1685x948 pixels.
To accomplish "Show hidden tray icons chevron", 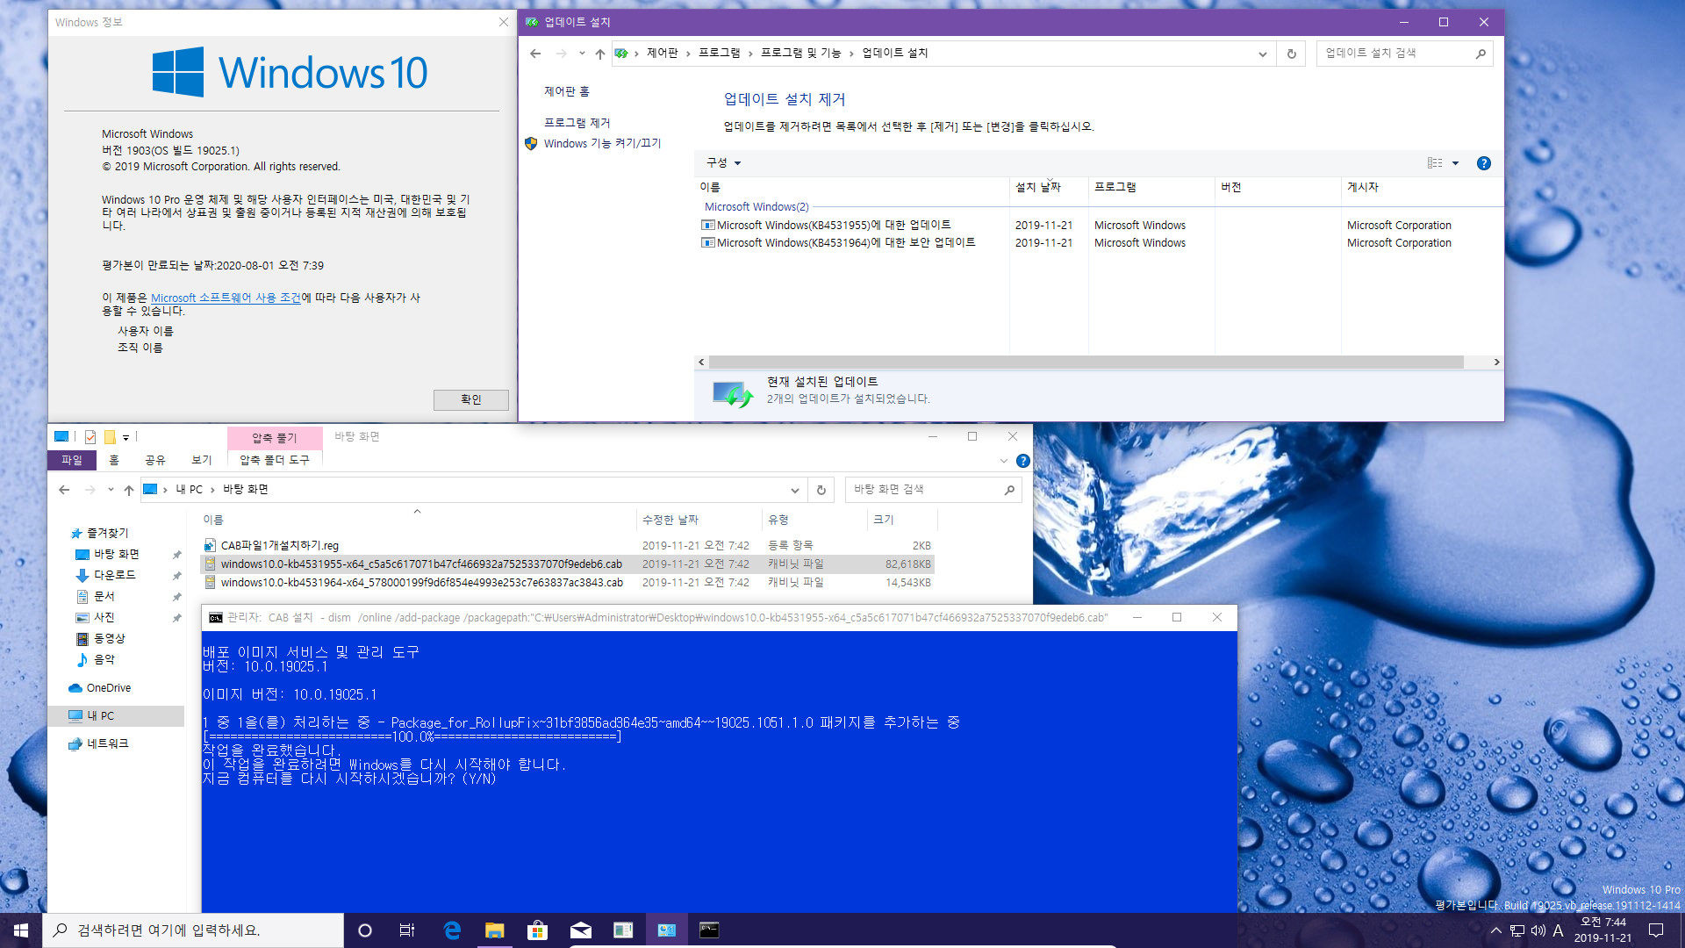I will pos(1495,930).
